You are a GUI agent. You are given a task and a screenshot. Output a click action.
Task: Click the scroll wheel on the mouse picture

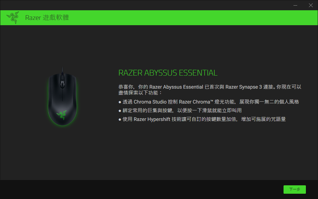(x=62, y=83)
